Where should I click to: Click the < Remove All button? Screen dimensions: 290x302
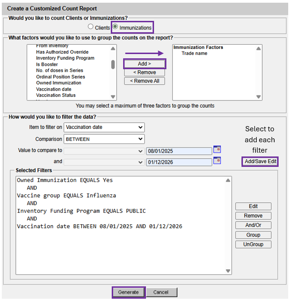click(145, 81)
